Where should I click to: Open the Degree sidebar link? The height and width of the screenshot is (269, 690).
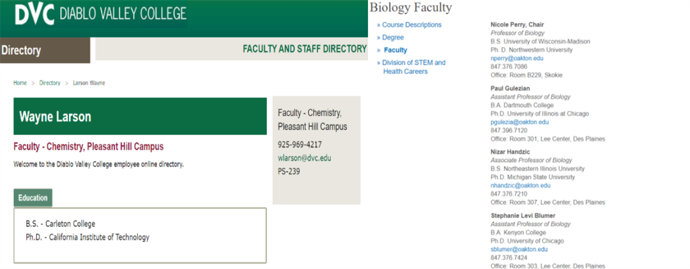coord(393,38)
